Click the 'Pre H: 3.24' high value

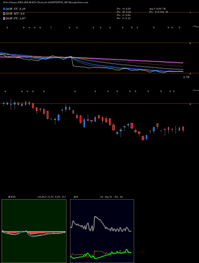124,12
